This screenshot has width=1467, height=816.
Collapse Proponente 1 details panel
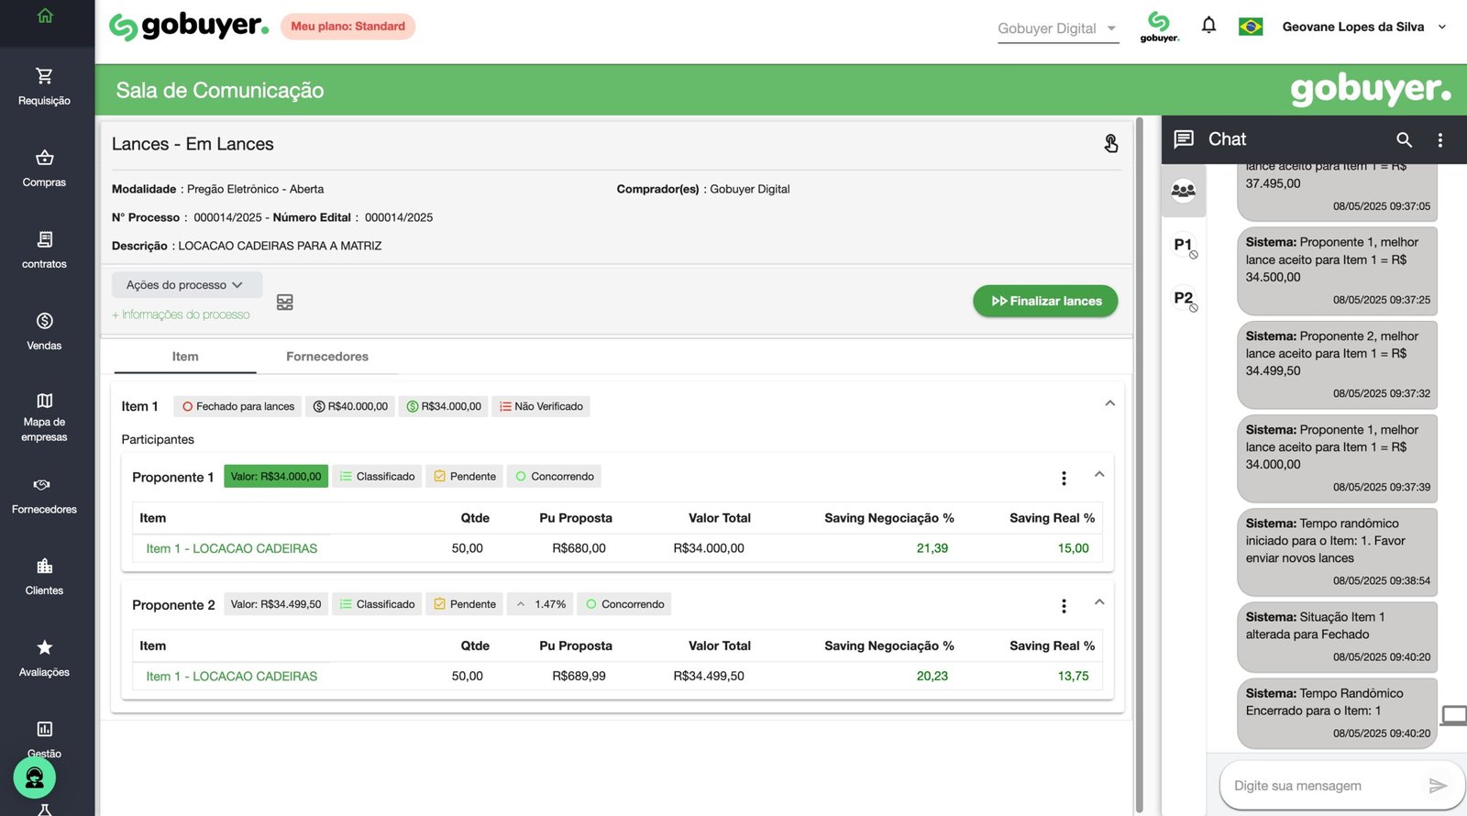point(1099,475)
